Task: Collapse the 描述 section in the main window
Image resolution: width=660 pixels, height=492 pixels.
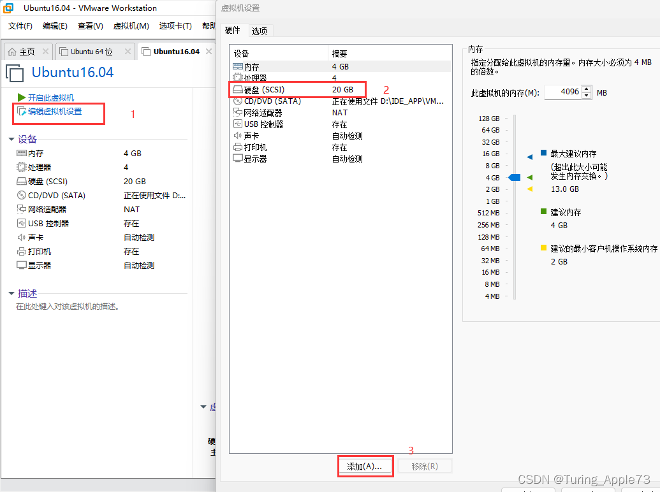Action: [11, 294]
